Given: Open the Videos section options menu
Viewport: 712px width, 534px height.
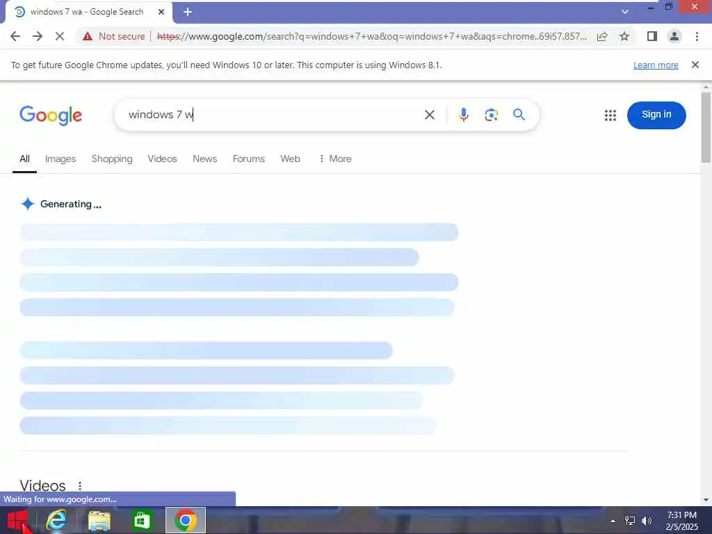Looking at the screenshot, I should (80, 486).
